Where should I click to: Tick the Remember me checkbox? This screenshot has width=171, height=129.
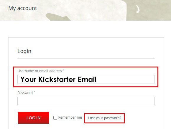pyautogui.click(x=55, y=118)
